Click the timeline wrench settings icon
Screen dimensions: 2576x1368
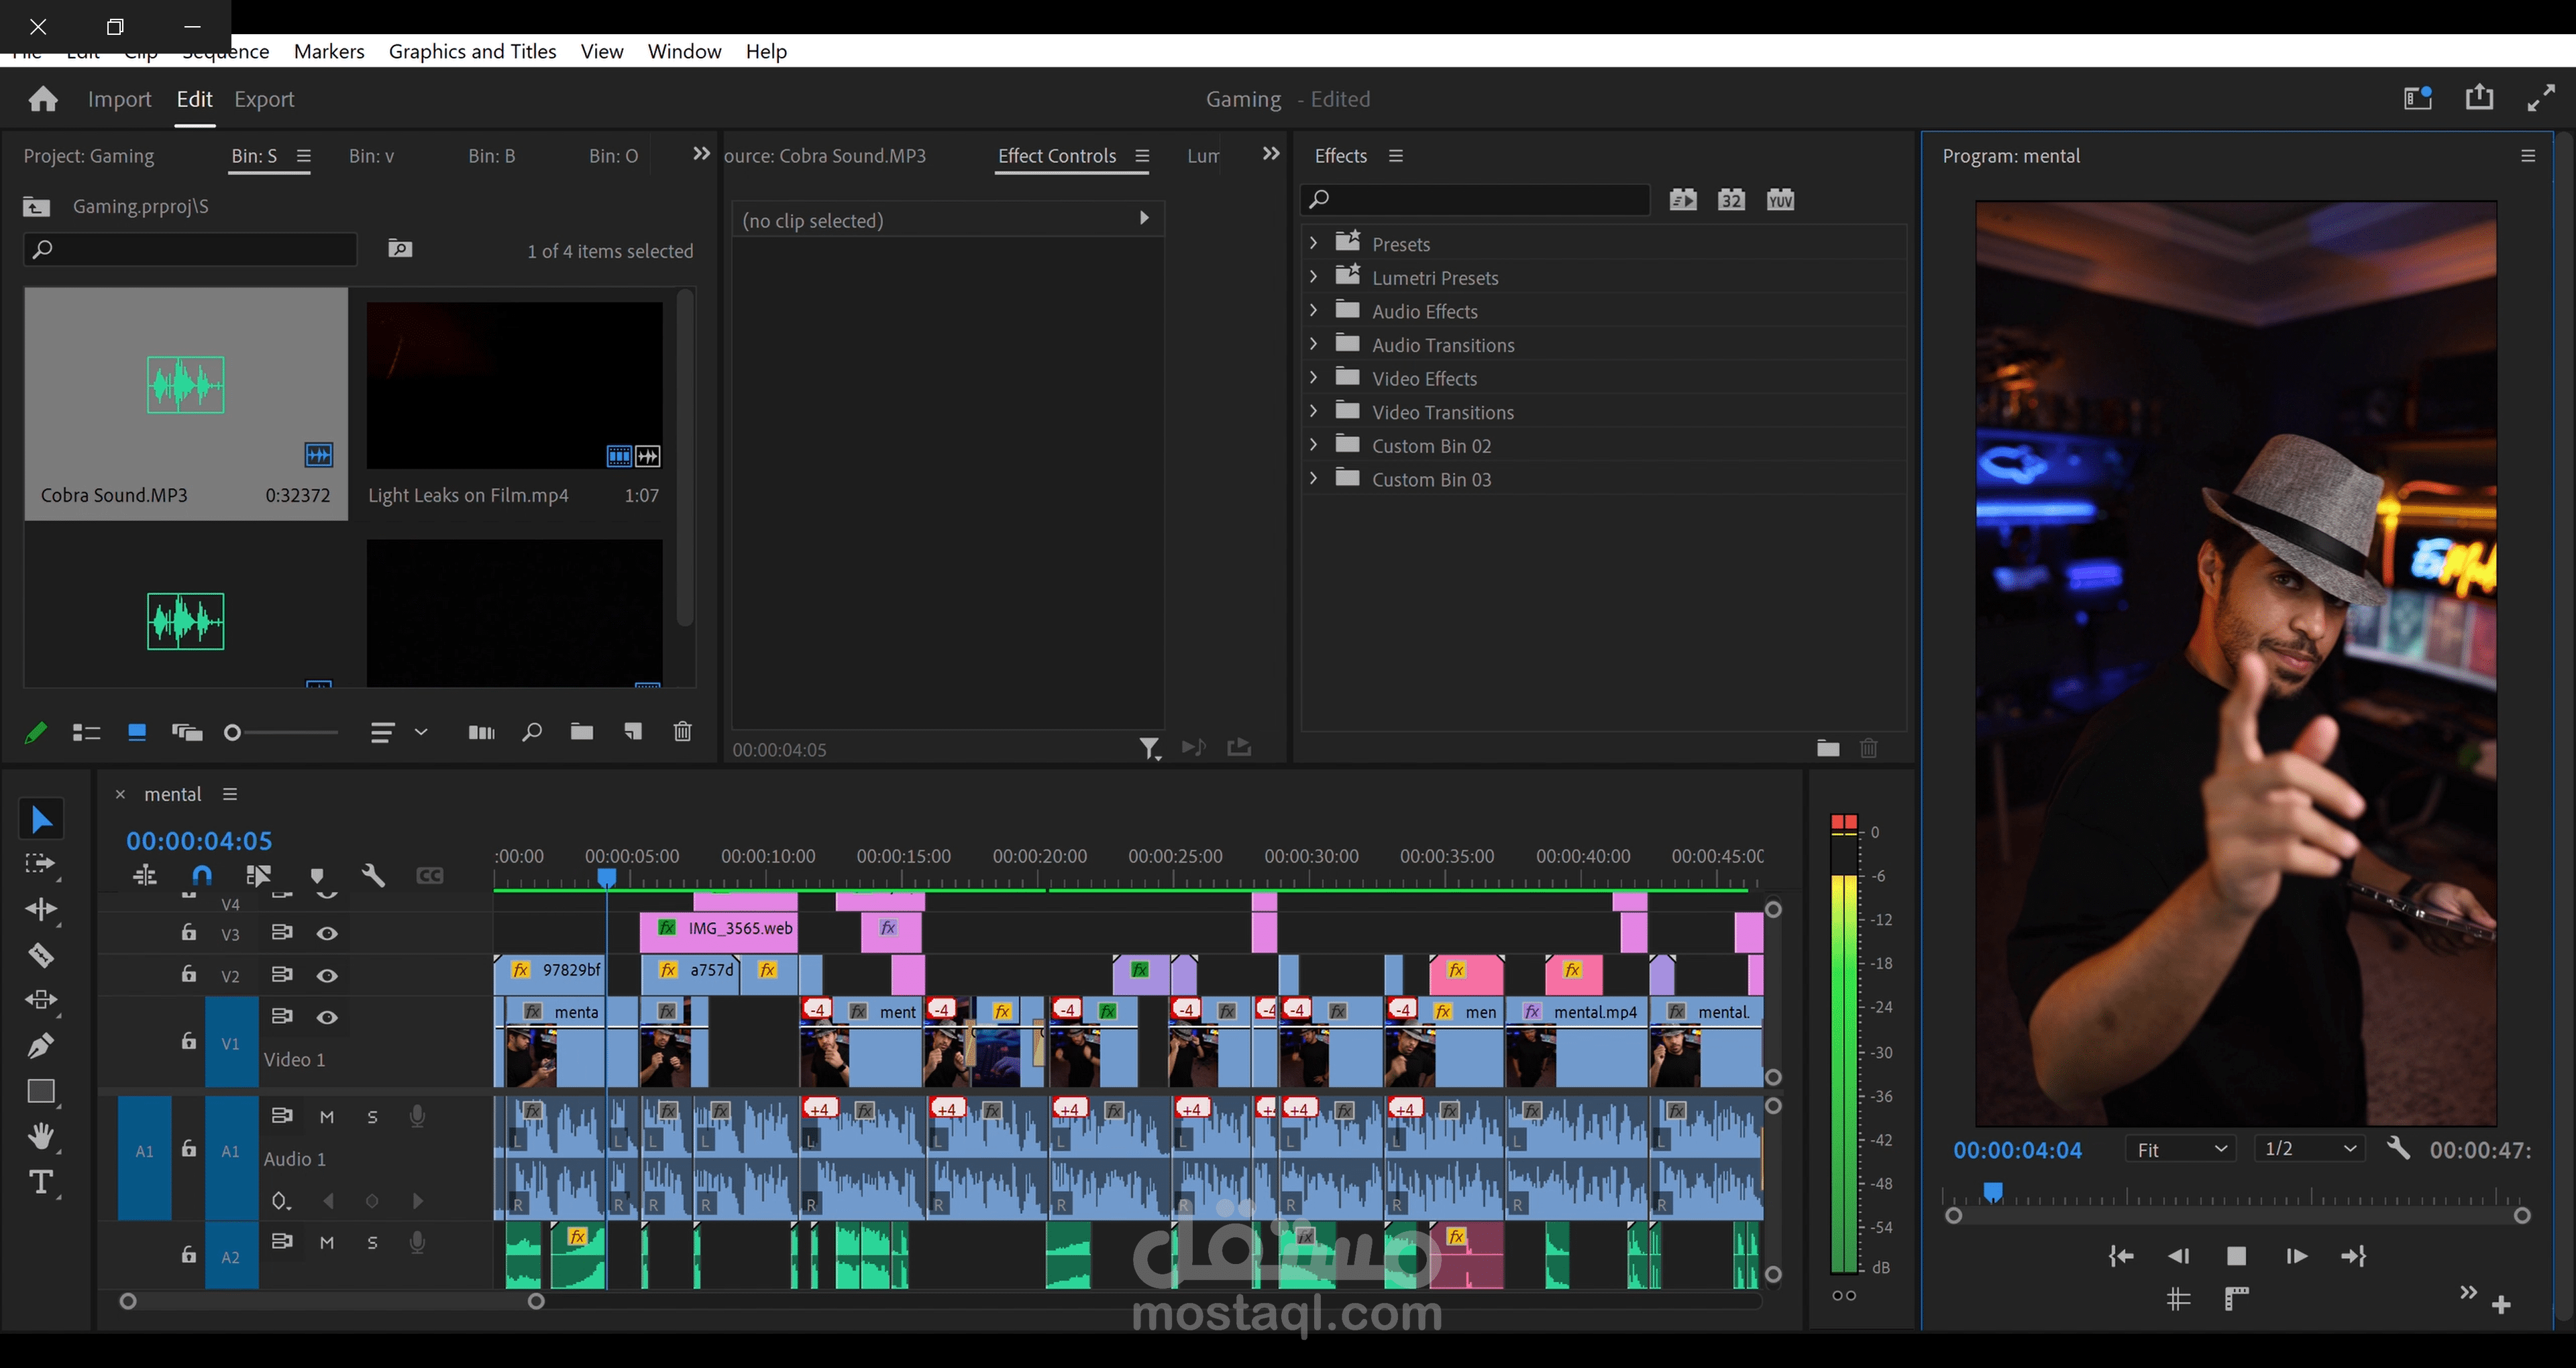tap(373, 876)
